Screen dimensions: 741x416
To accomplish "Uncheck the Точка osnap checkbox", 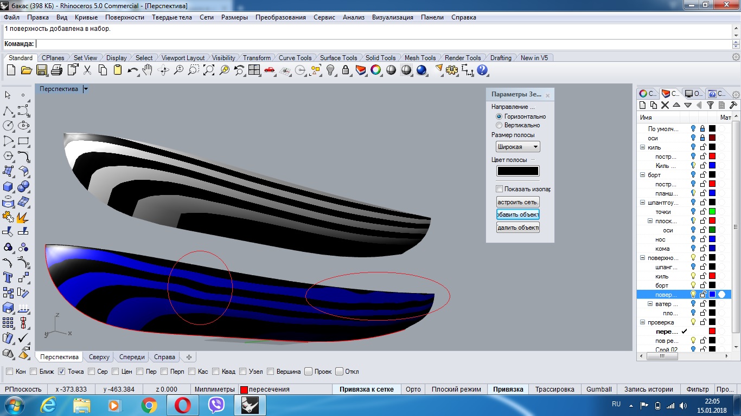I will (61, 372).
